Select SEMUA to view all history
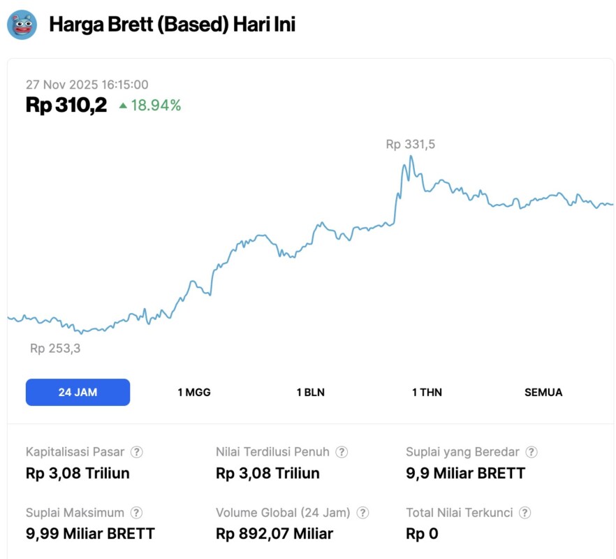The image size is (616, 559). coord(543,392)
